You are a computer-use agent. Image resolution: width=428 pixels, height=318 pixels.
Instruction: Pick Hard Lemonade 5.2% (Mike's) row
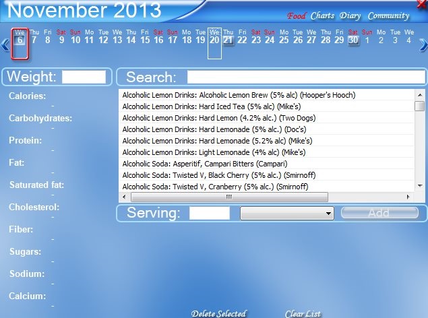[266, 141]
